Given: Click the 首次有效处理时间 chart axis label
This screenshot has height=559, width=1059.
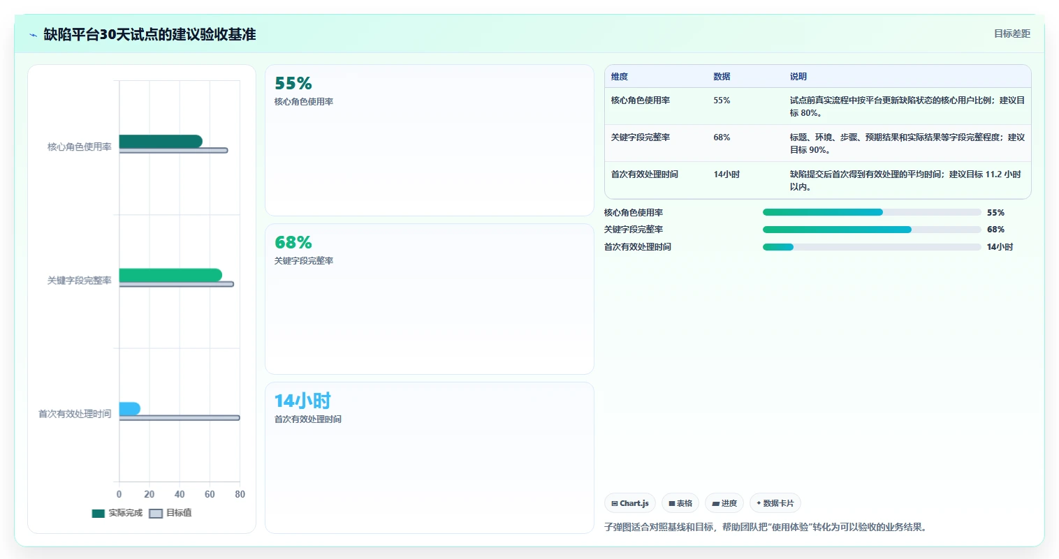Looking at the screenshot, I should tap(75, 414).
